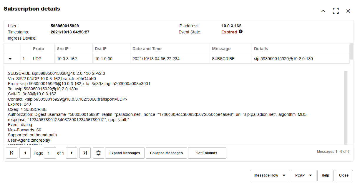Click the 'Call-ID: 3e39@10.0.3.162' line

coord(32,94)
